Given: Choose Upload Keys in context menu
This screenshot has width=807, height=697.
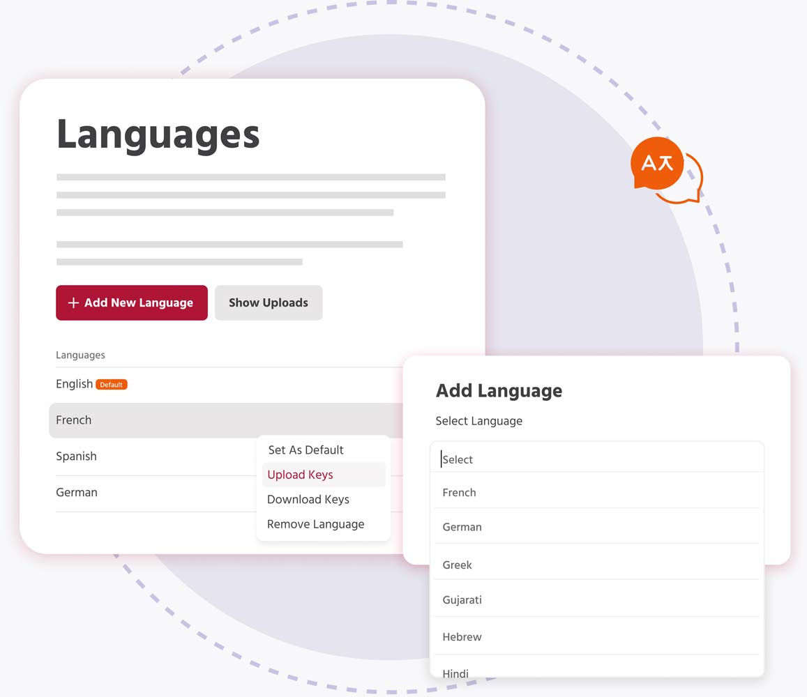Looking at the screenshot, I should [323, 475].
